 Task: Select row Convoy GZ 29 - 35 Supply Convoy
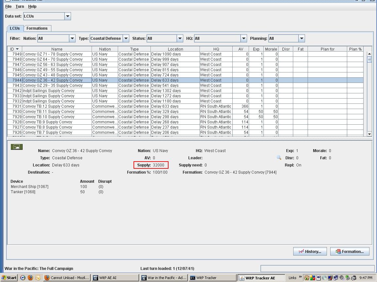pyautogui.click(x=185, y=86)
